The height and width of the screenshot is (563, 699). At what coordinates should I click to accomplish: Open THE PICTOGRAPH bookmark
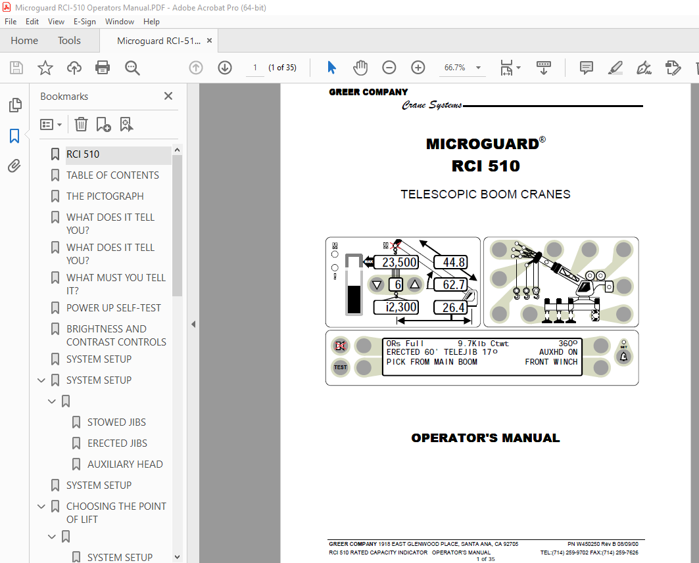click(x=105, y=196)
